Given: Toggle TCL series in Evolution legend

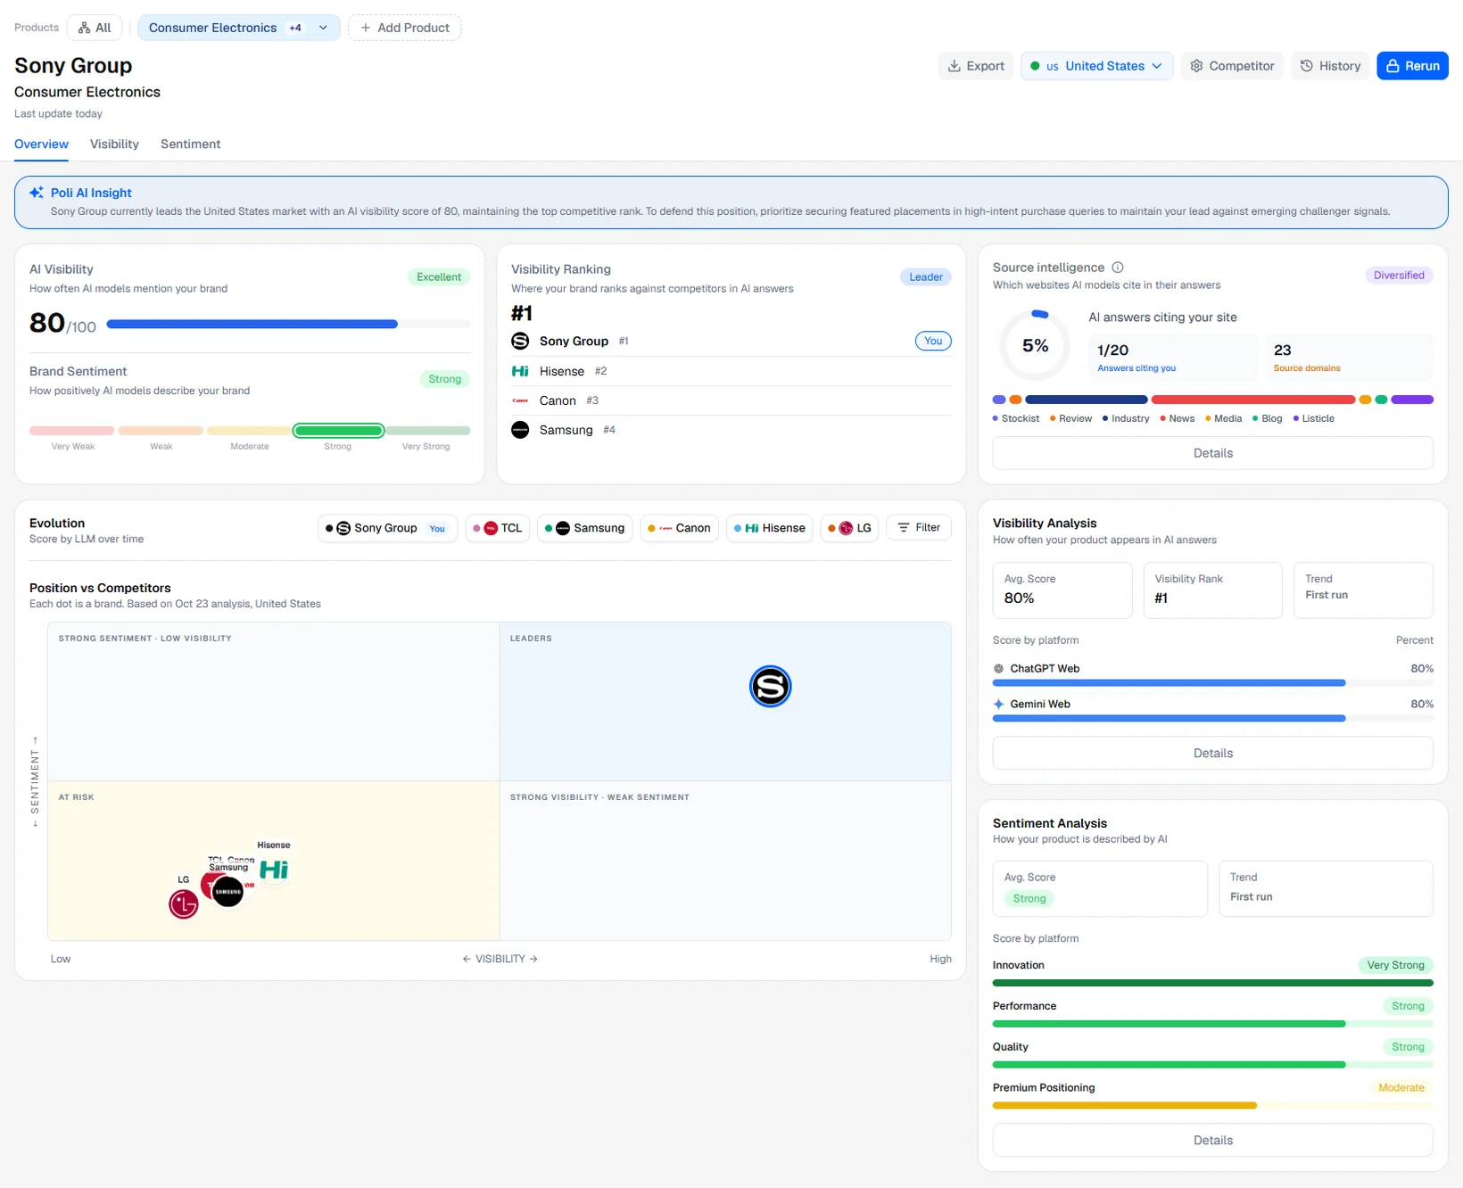Looking at the screenshot, I should click(x=498, y=528).
